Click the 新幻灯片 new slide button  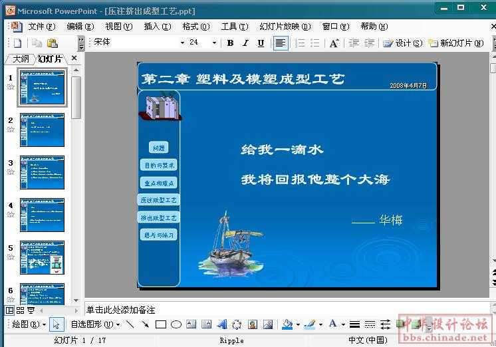(x=460, y=43)
